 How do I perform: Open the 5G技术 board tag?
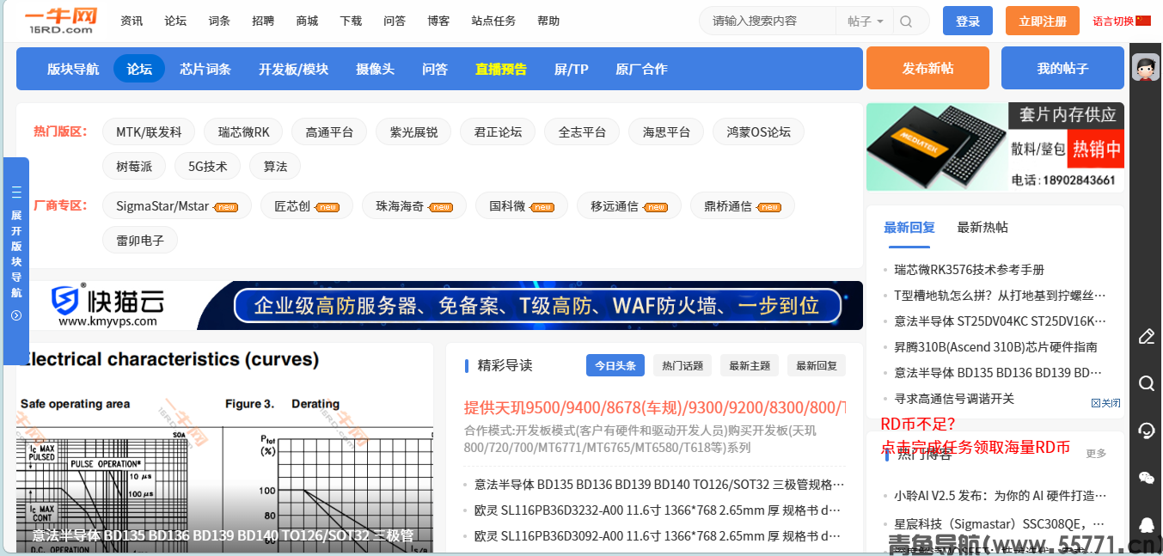(x=207, y=166)
